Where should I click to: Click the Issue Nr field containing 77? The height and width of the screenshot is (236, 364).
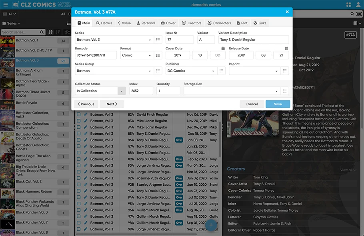180,40
